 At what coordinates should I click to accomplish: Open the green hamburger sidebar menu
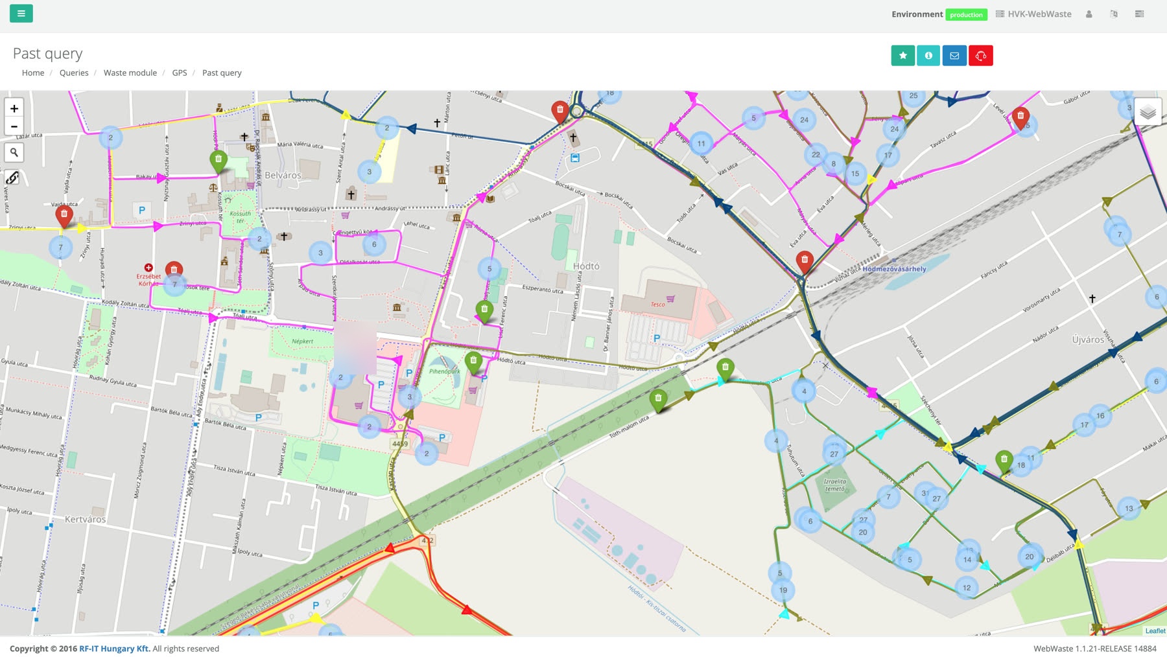(21, 13)
